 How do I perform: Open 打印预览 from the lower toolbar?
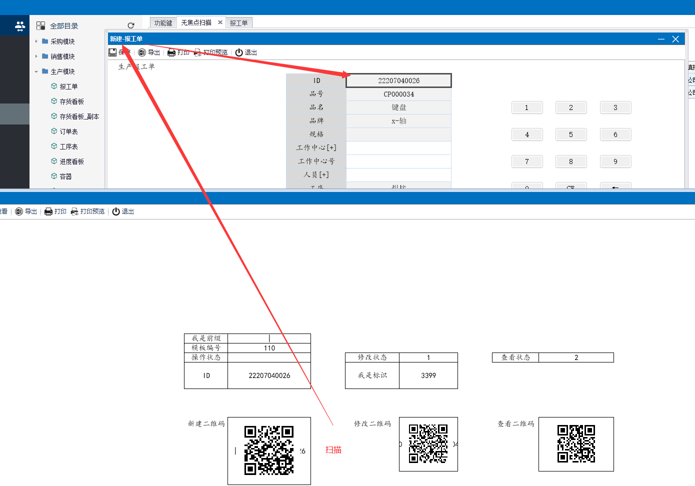pos(88,211)
